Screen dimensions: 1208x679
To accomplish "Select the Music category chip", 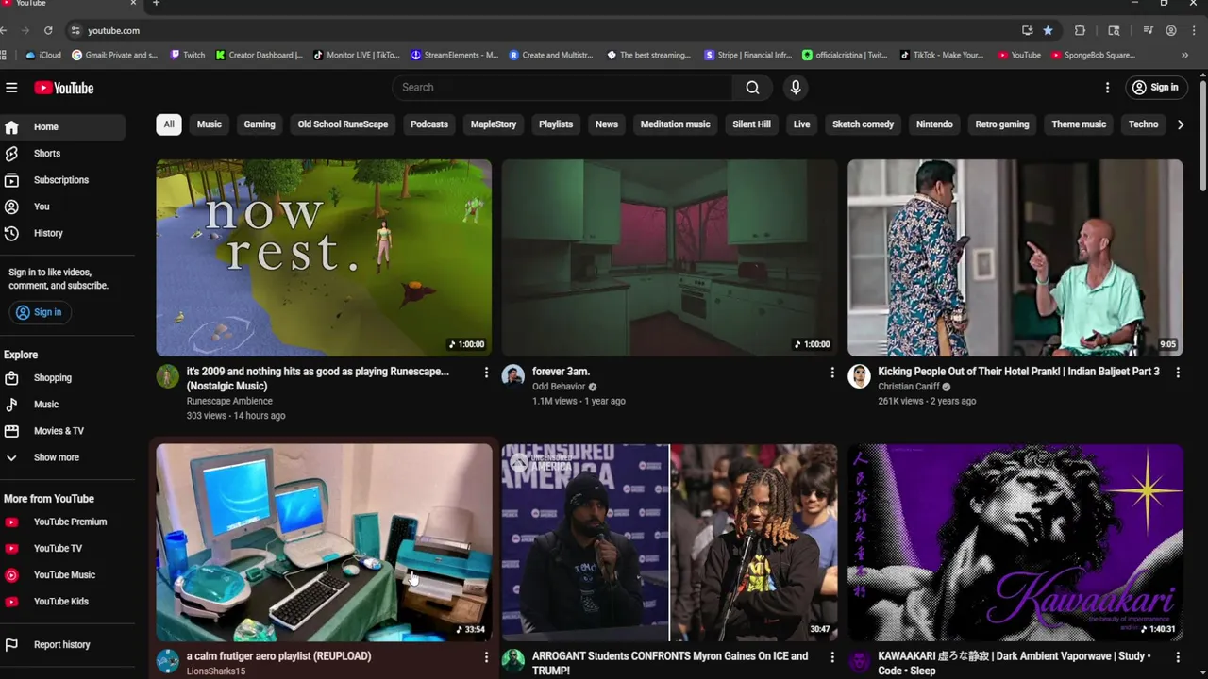I will [210, 124].
